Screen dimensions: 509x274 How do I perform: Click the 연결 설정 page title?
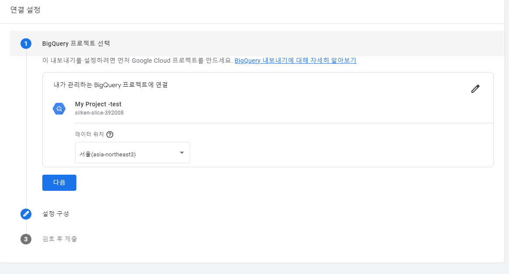[25, 10]
